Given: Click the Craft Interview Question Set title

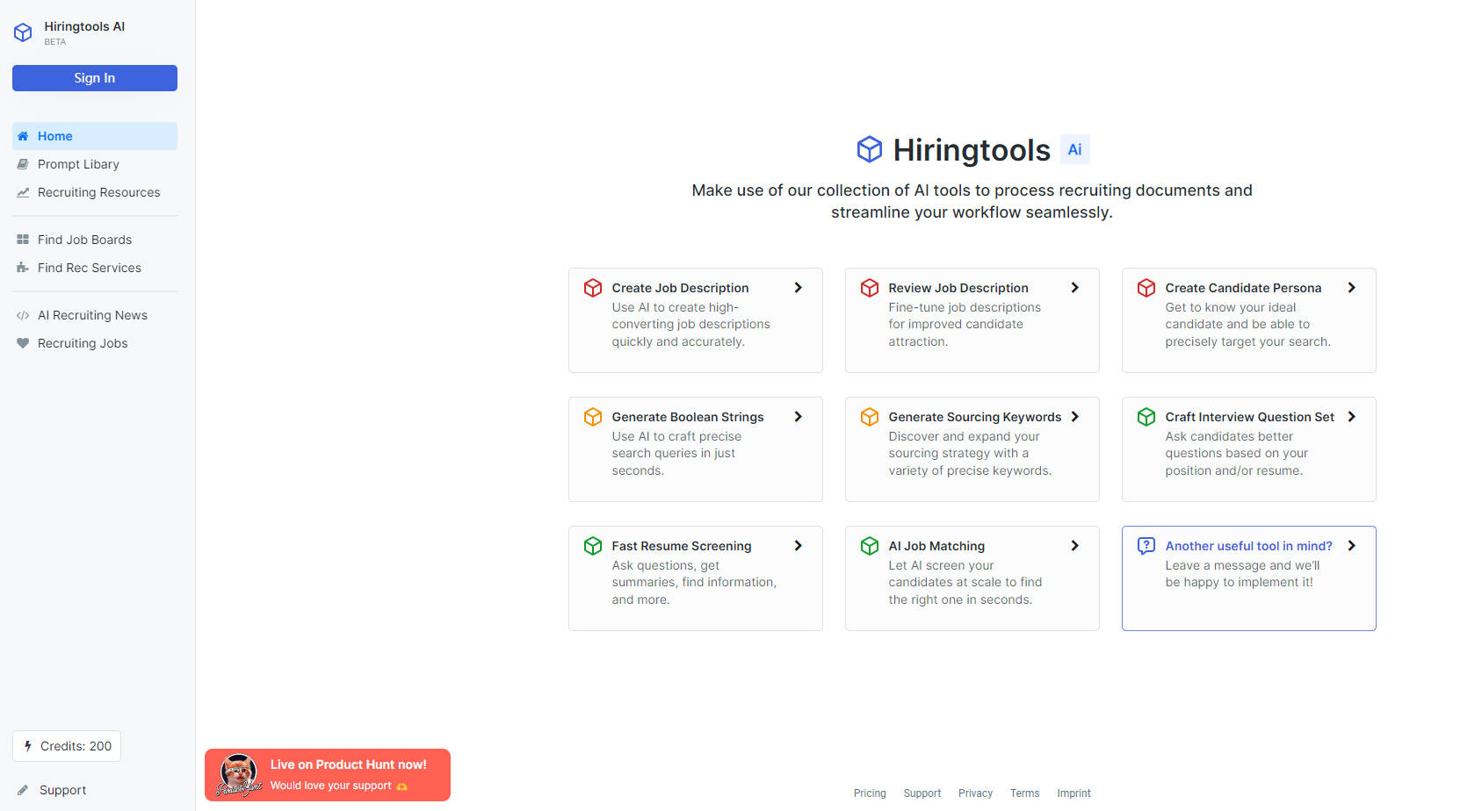Looking at the screenshot, I should (1250, 417).
